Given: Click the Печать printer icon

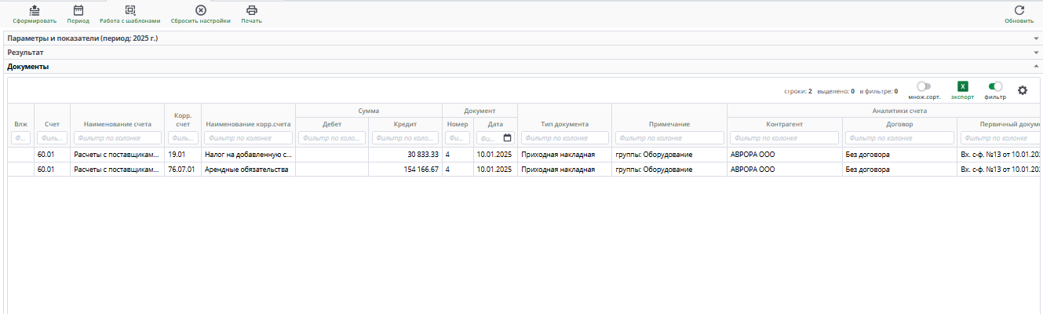Looking at the screenshot, I should tap(251, 11).
